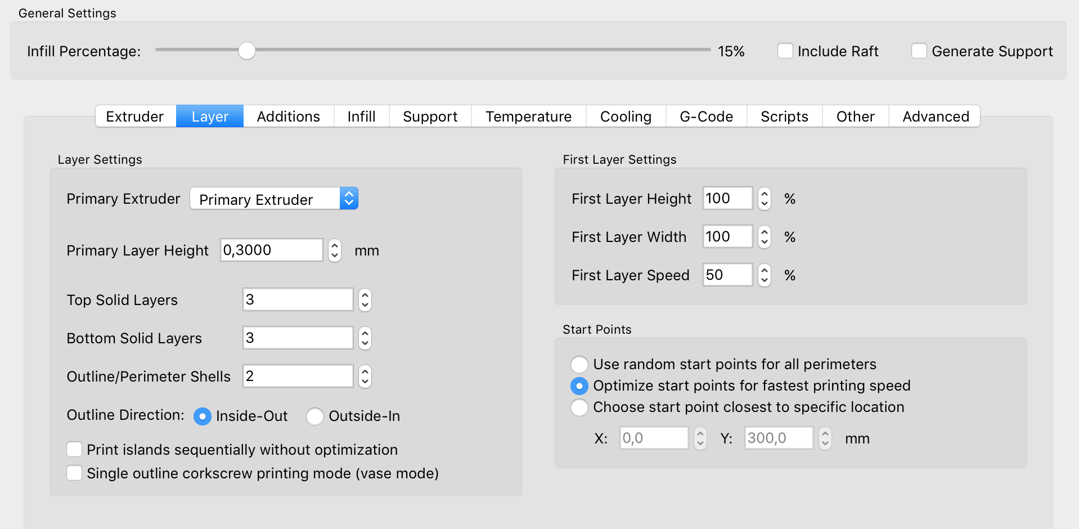
Task: Open the Infill tab
Action: pos(361,116)
